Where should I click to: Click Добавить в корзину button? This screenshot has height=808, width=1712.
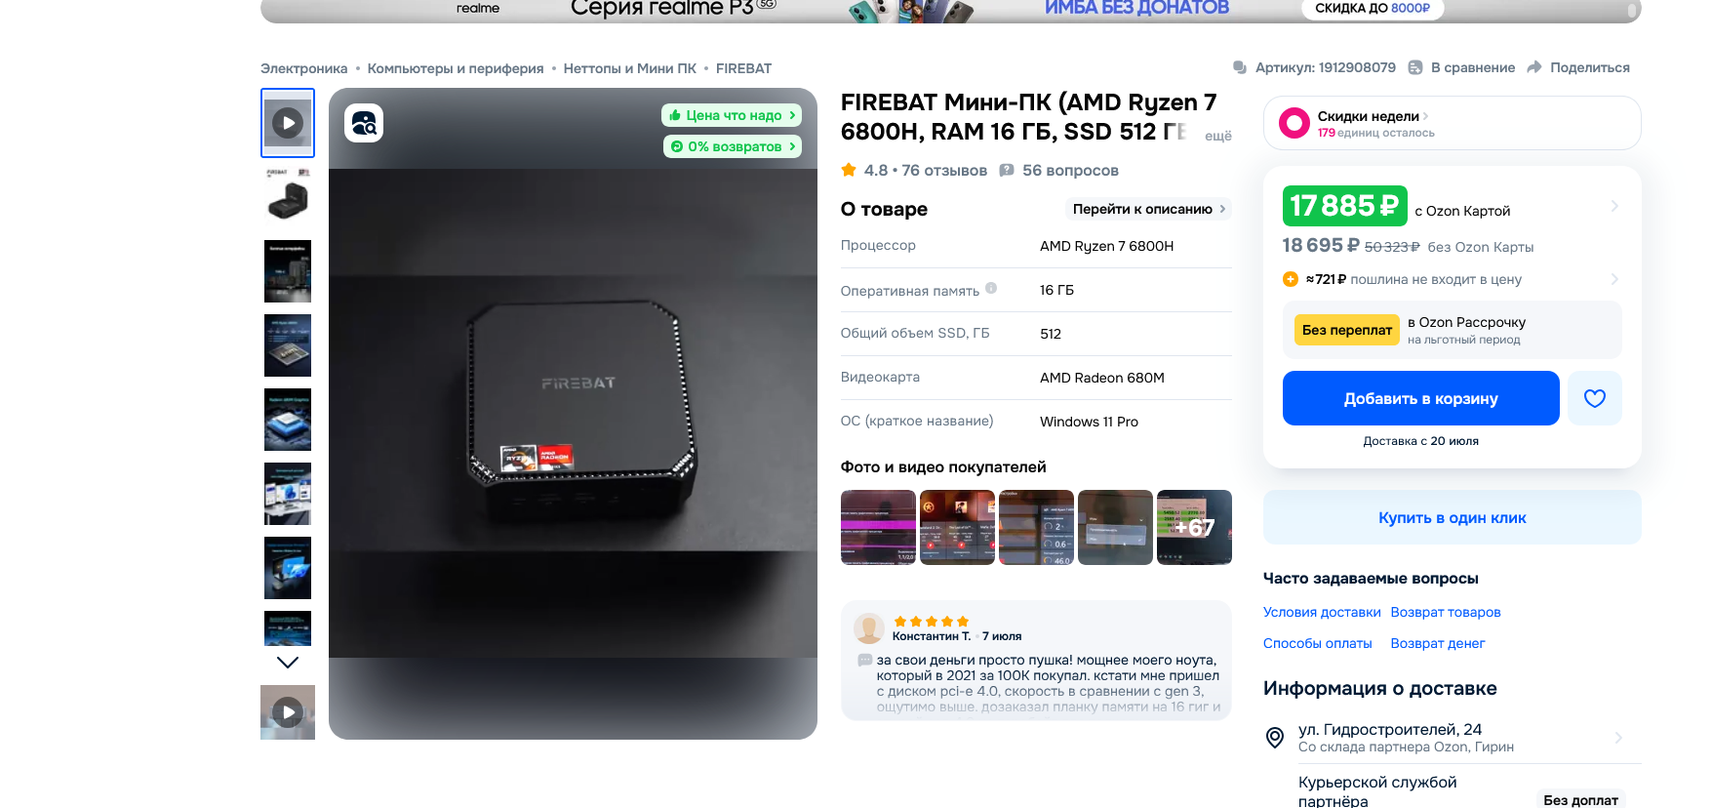pyautogui.click(x=1421, y=398)
